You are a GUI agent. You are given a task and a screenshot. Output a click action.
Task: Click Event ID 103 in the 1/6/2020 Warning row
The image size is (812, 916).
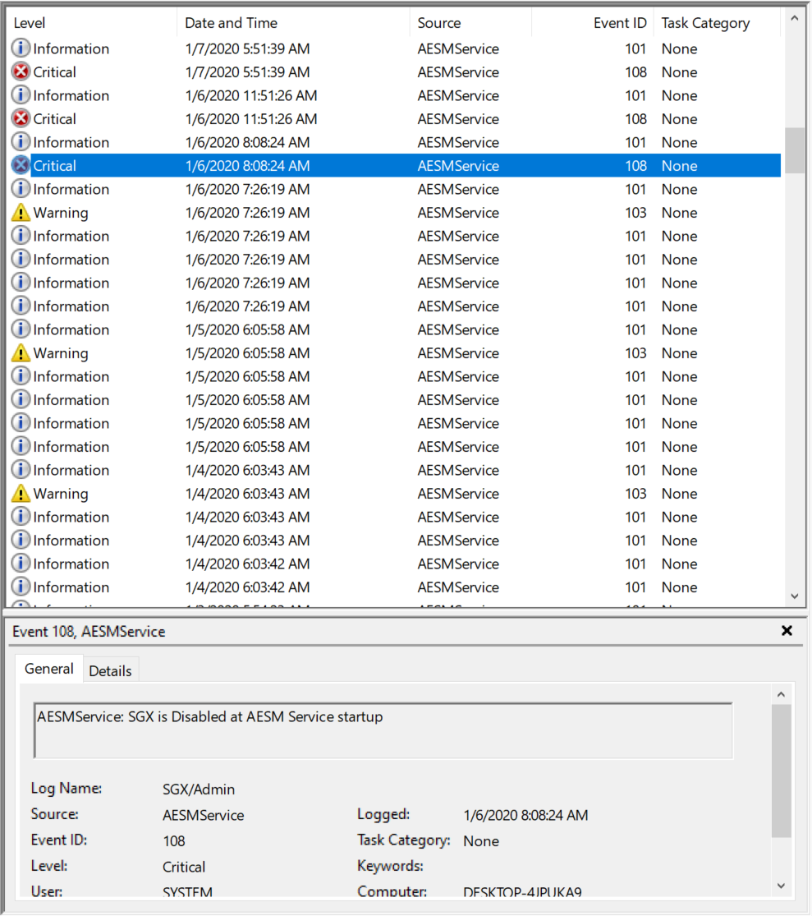click(x=635, y=213)
